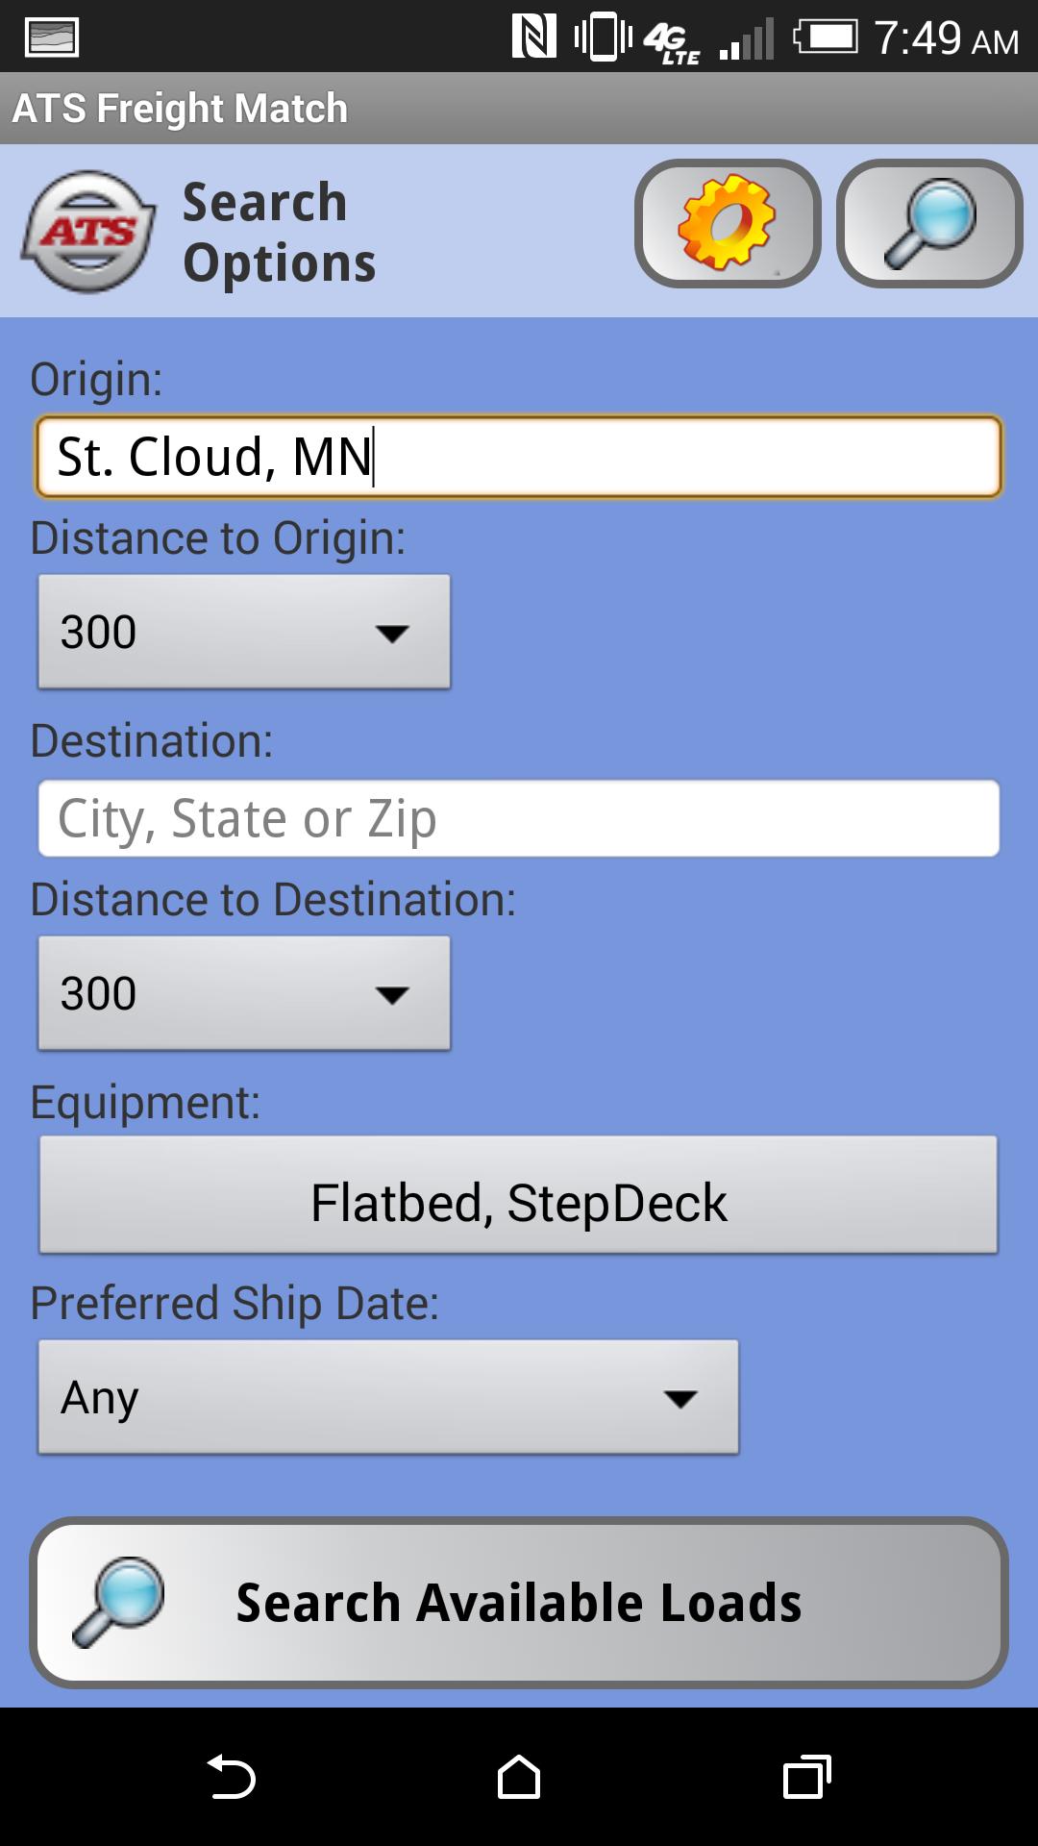Tap the ATS Freight Match title bar
The width and height of the screenshot is (1038, 1846).
click(519, 108)
